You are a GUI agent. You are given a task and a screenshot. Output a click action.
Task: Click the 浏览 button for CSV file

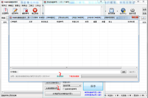click(124, 72)
